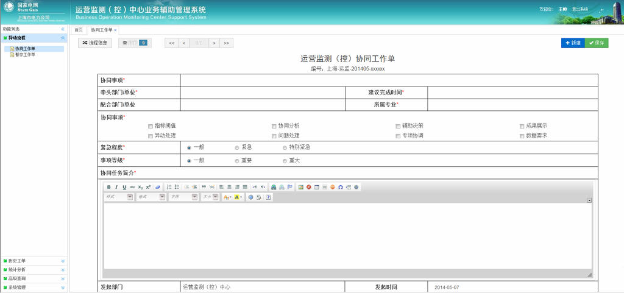Insert a table via editor toolbar
624x293 pixels.
pos(317,187)
